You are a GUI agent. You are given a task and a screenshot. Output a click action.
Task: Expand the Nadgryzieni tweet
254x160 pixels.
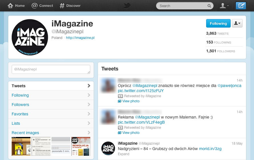(123, 154)
